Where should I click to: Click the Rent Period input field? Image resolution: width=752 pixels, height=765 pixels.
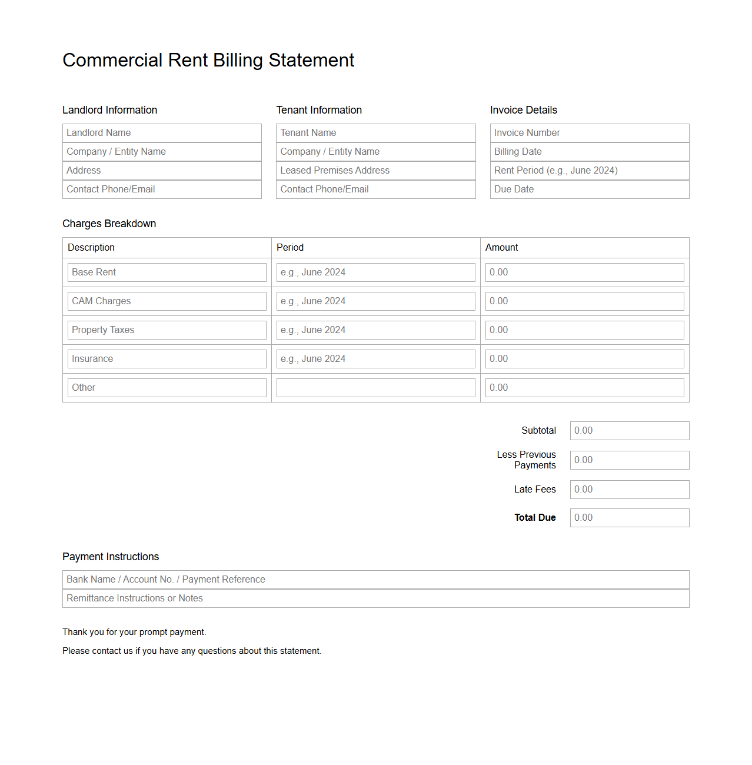(x=588, y=171)
